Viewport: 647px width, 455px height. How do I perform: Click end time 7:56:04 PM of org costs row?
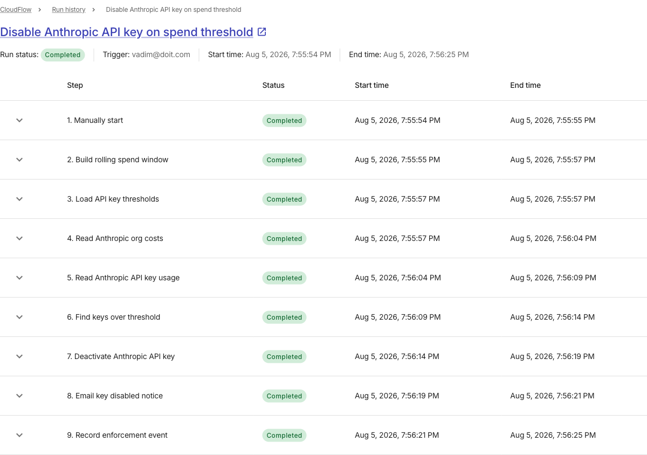[553, 238]
